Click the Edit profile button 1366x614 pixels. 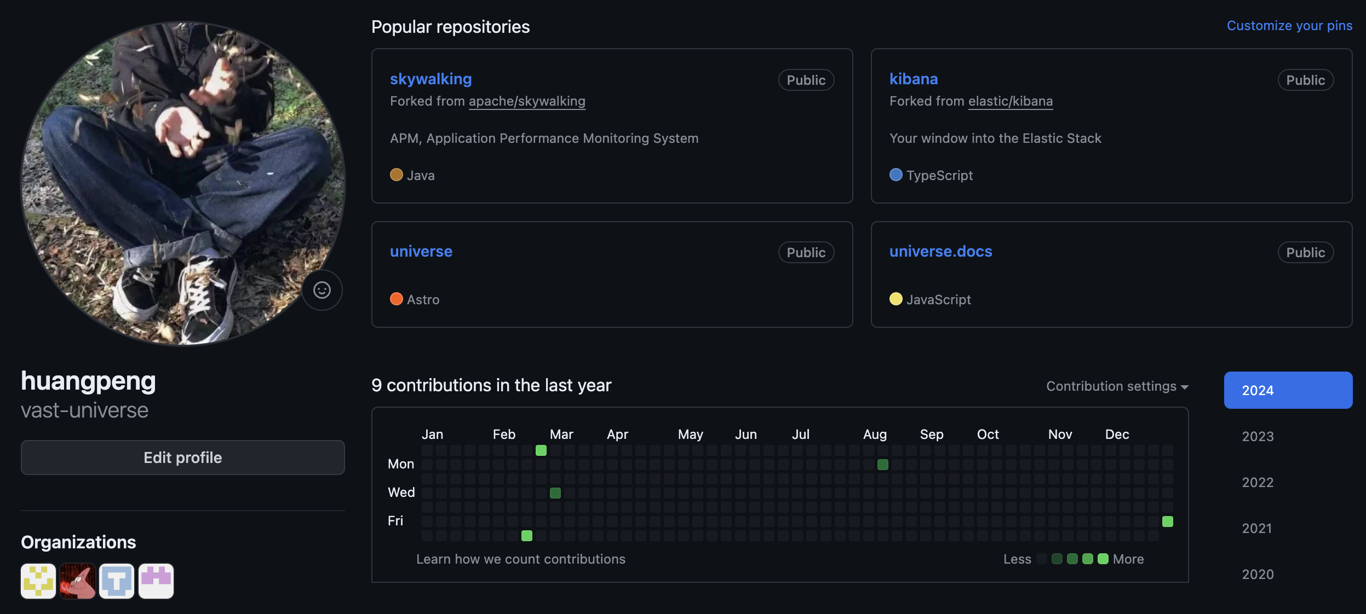[x=182, y=457]
